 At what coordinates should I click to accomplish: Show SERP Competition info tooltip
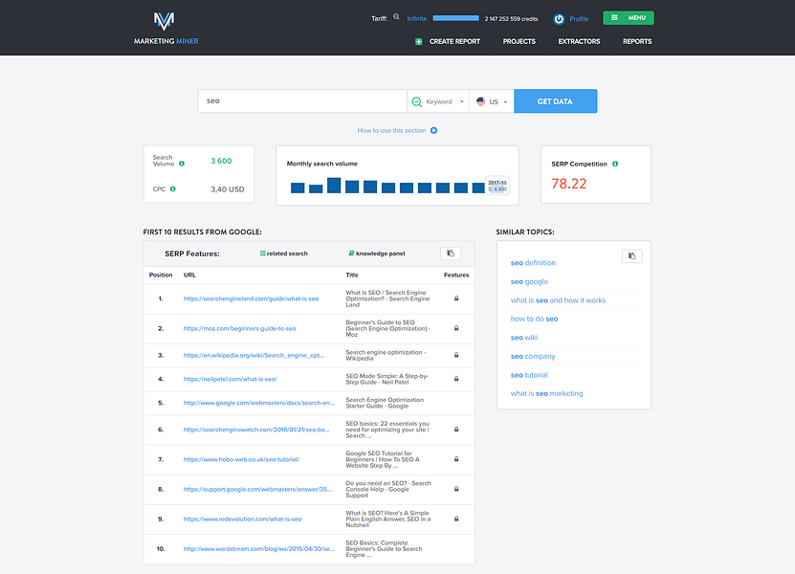[x=617, y=163]
